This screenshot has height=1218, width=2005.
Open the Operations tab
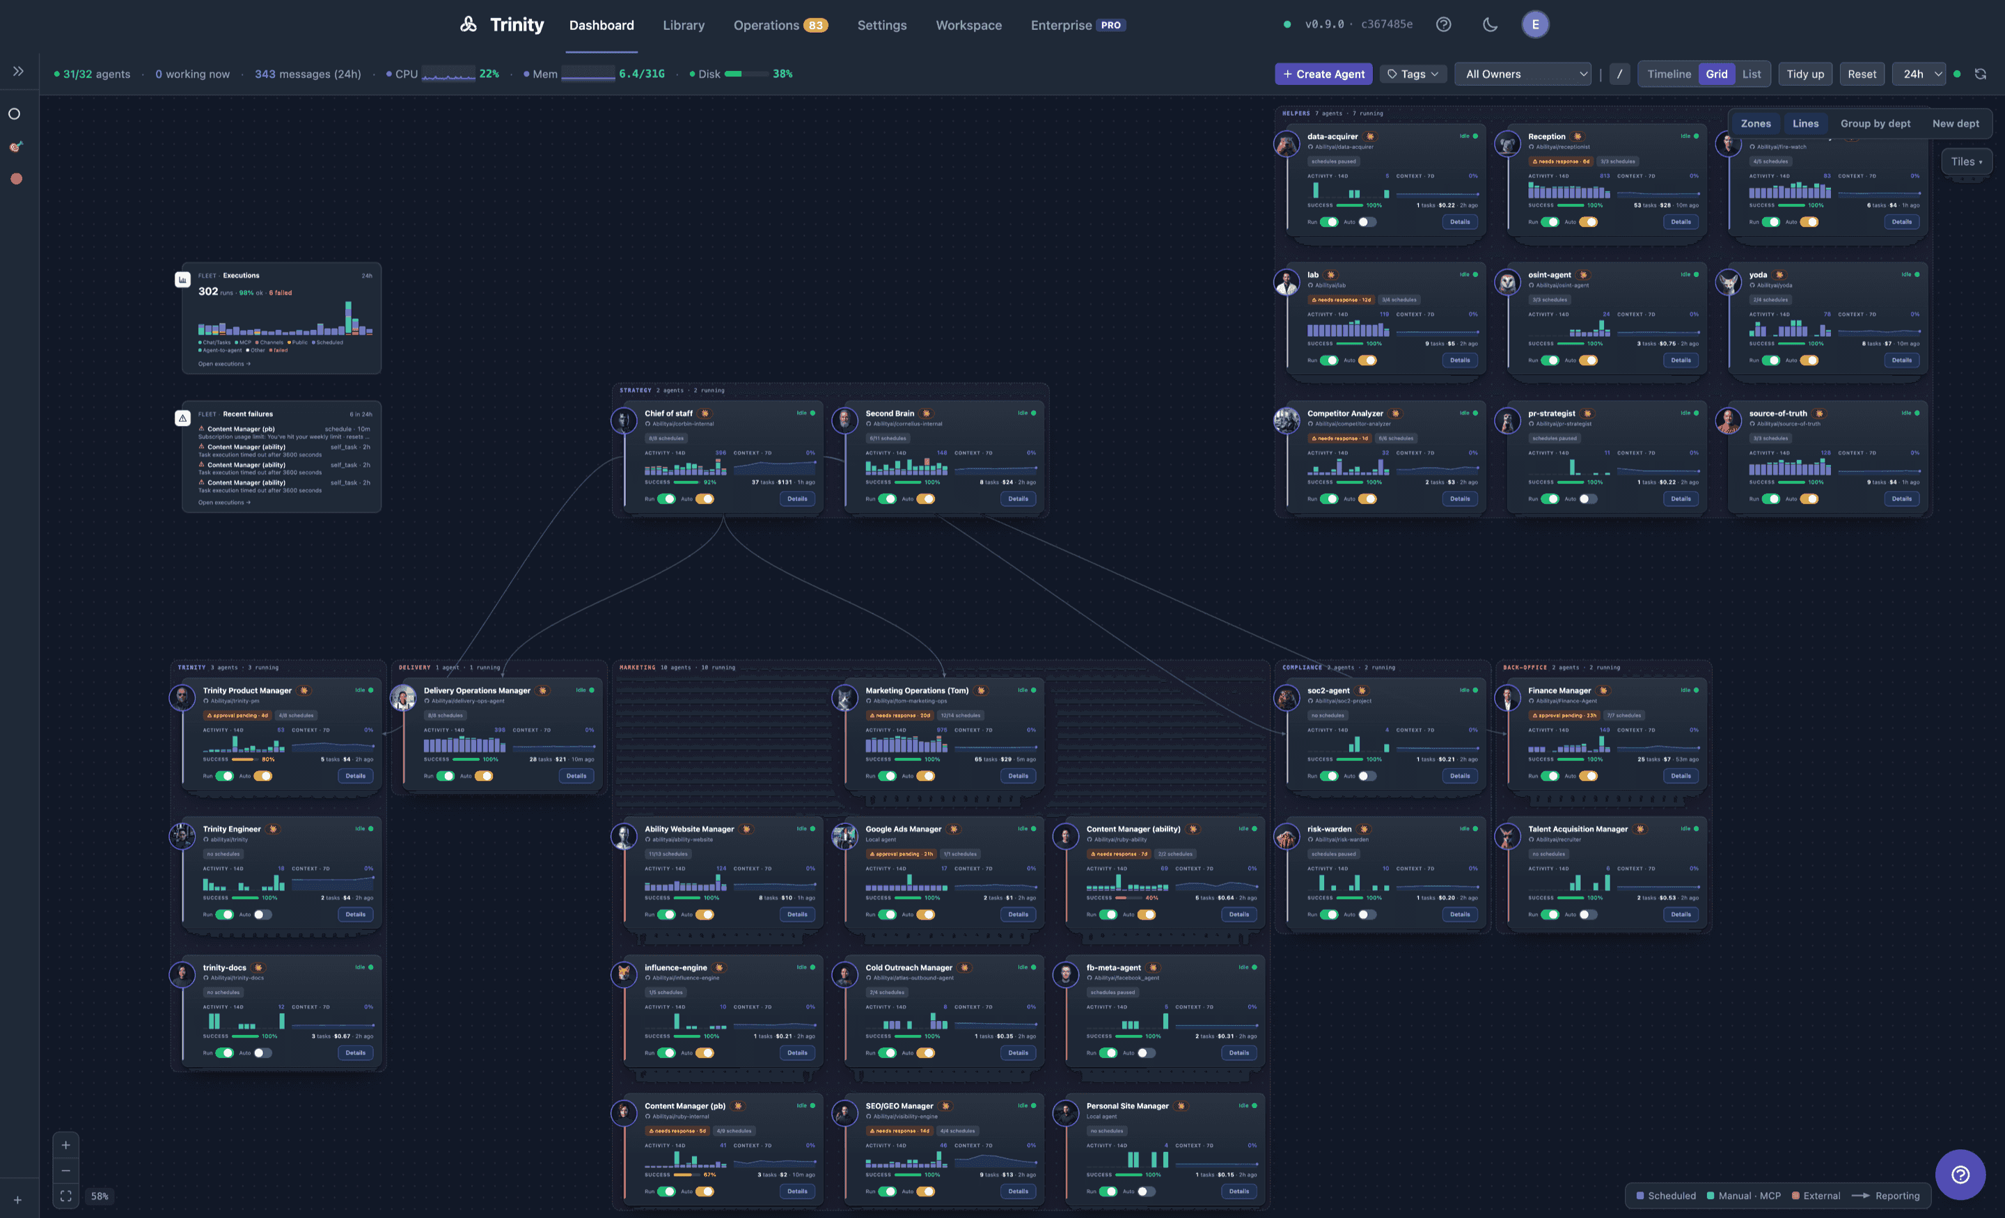click(x=780, y=25)
